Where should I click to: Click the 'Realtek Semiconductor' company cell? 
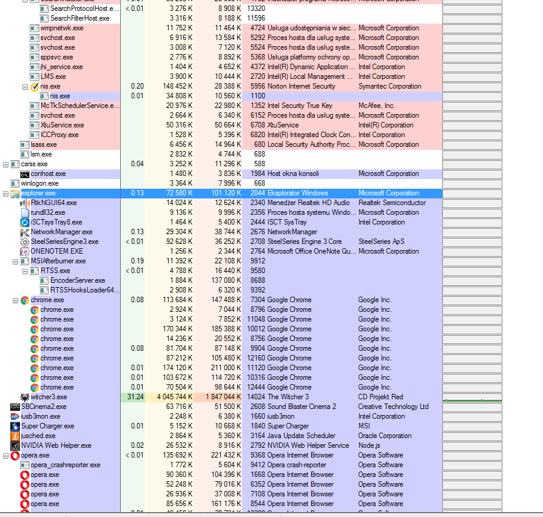coord(392,203)
